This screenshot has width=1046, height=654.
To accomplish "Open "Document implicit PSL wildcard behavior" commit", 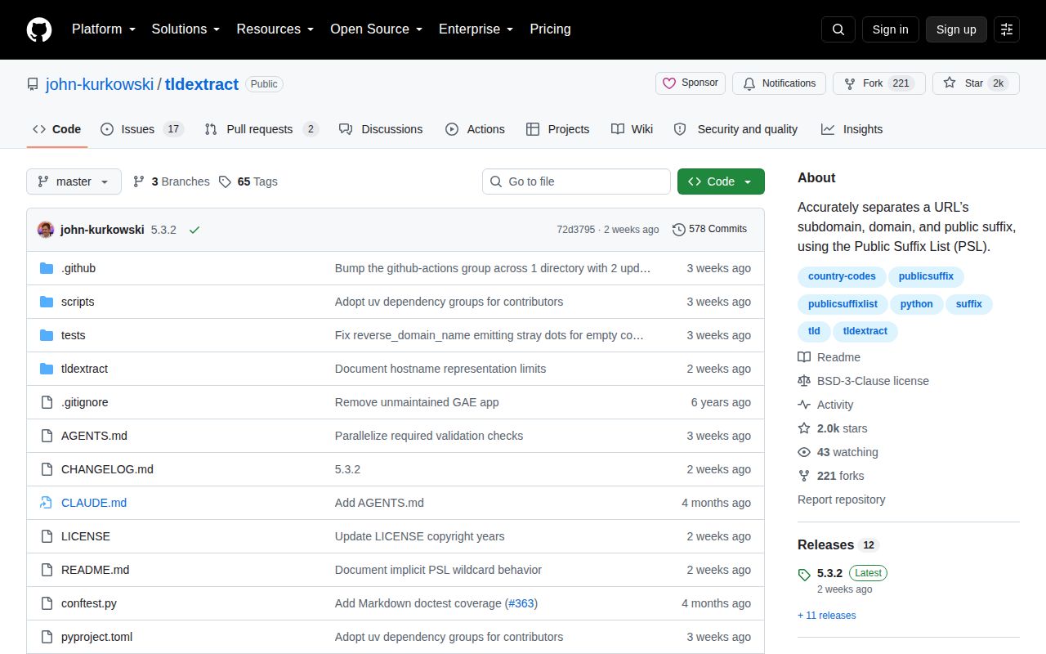I will coord(438,570).
